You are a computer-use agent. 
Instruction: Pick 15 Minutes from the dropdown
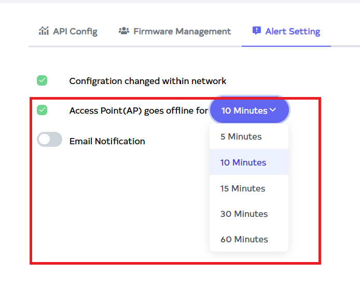[242, 188]
